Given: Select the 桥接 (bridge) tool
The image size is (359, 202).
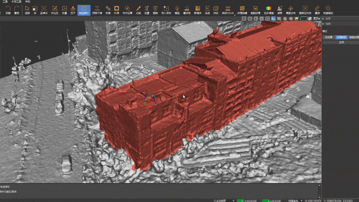Looking at the screenshot, I should point(108,10).
